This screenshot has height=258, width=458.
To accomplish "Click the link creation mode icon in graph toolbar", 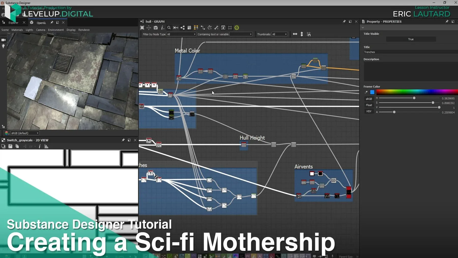I will click(x=176, y=28).
